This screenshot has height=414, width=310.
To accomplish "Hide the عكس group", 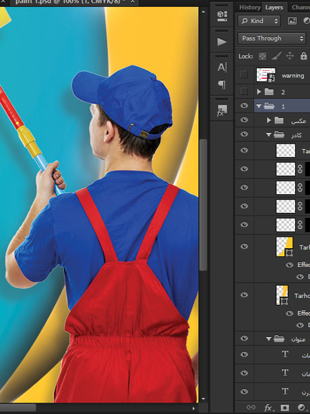I will [x=245, y=120].
